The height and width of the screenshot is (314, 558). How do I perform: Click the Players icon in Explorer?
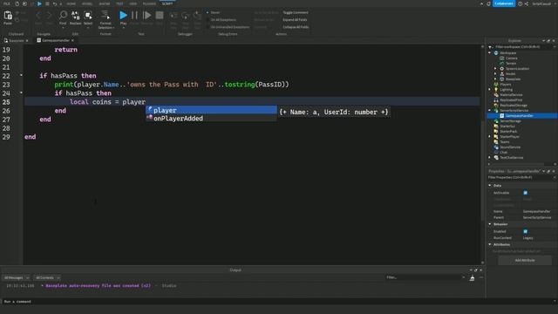[496, 85]
